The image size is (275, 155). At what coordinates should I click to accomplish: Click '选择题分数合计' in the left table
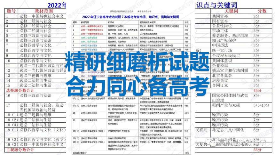tap(20, 91)
